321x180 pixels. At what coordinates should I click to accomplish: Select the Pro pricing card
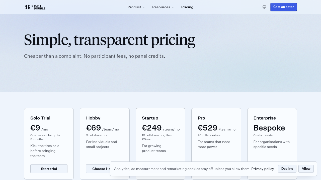(x=216, y=135)
